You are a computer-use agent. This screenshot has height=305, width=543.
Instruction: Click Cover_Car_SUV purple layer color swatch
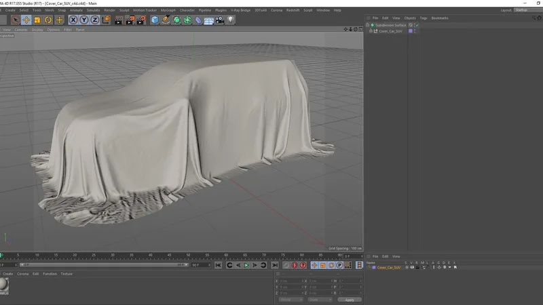click(411, 31)
